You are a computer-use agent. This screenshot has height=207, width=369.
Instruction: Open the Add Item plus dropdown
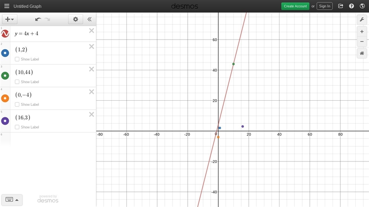pyautogui.click(x=9, y=19)
